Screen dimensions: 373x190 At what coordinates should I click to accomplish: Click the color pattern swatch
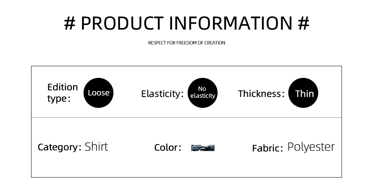tap(203, 148)
